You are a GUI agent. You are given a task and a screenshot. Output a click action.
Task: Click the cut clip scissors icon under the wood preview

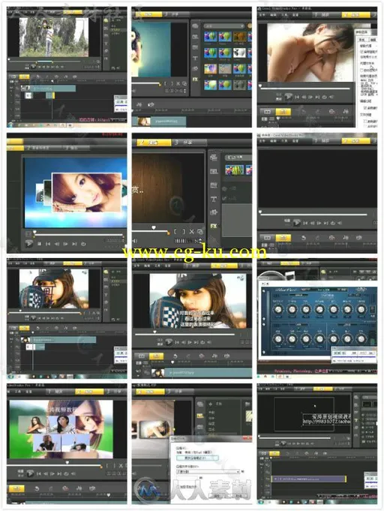(191, 232)
